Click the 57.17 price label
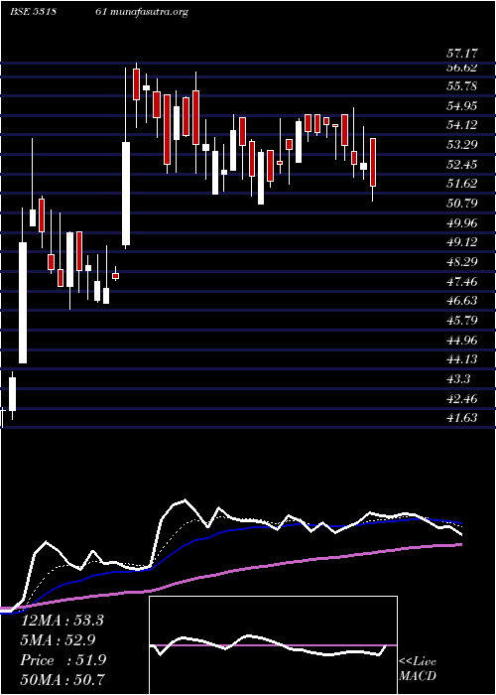 pos(462,54)
